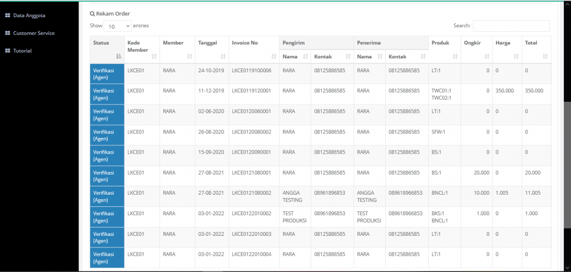Sort by Tanggal column arrows
This screenshot has height=272, width=571.
coord(223,56)
